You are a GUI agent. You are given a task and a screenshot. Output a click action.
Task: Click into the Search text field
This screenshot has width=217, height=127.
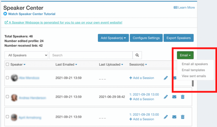click(91, 55)
